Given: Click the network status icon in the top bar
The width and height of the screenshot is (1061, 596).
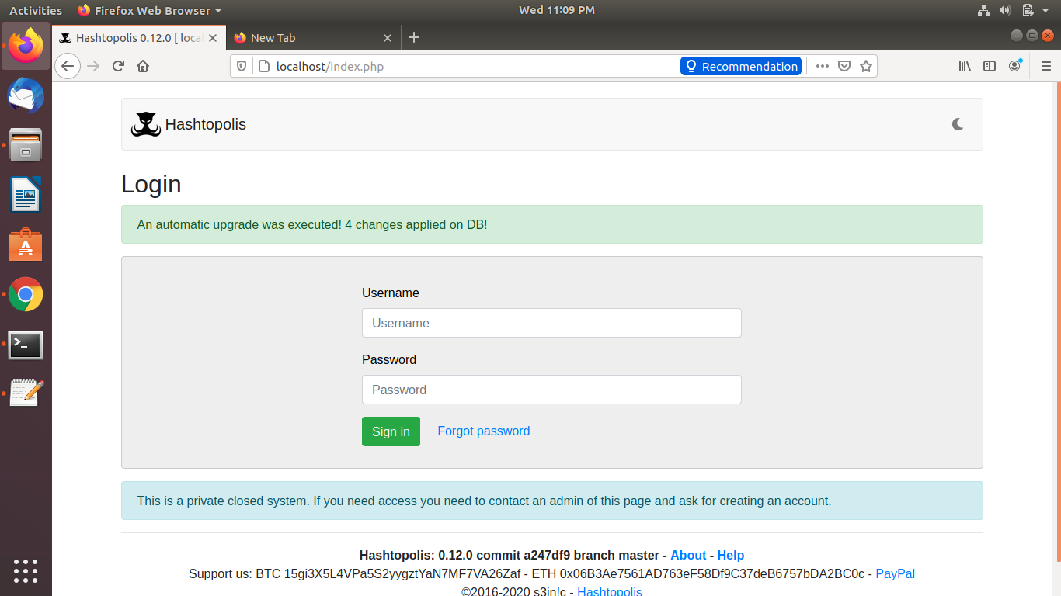Looking at the screenshot, I should [x=983, y=10].
